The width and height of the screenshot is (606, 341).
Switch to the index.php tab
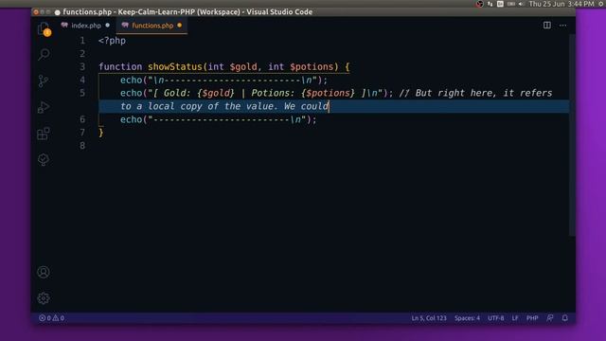tap(86, 26)
